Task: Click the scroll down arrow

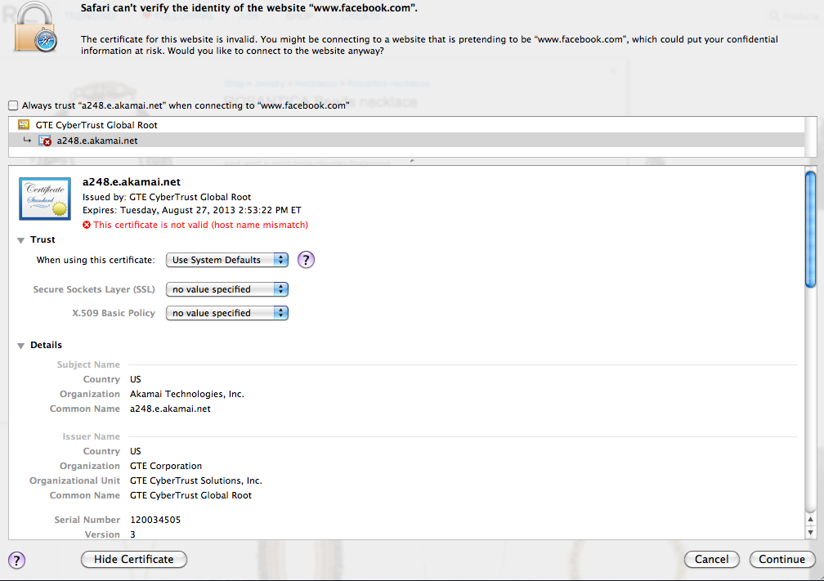Action: [810, 532]
